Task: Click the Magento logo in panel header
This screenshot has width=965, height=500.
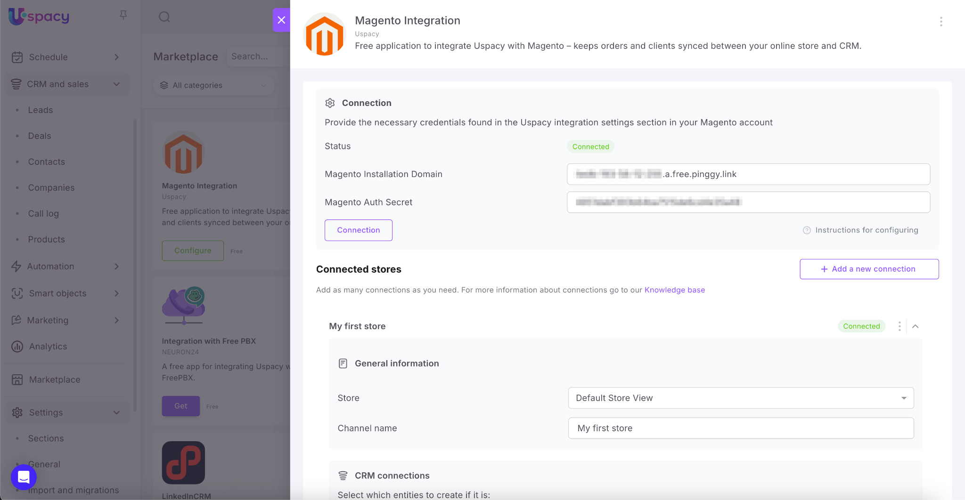Action: [325, 35]
